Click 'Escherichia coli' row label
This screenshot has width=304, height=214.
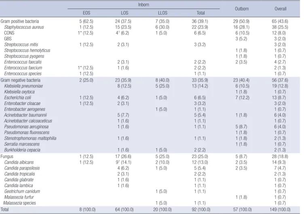(18, 98)
